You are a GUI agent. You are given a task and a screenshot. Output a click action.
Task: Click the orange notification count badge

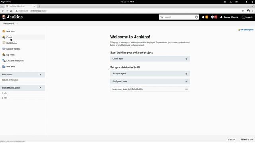207,17
